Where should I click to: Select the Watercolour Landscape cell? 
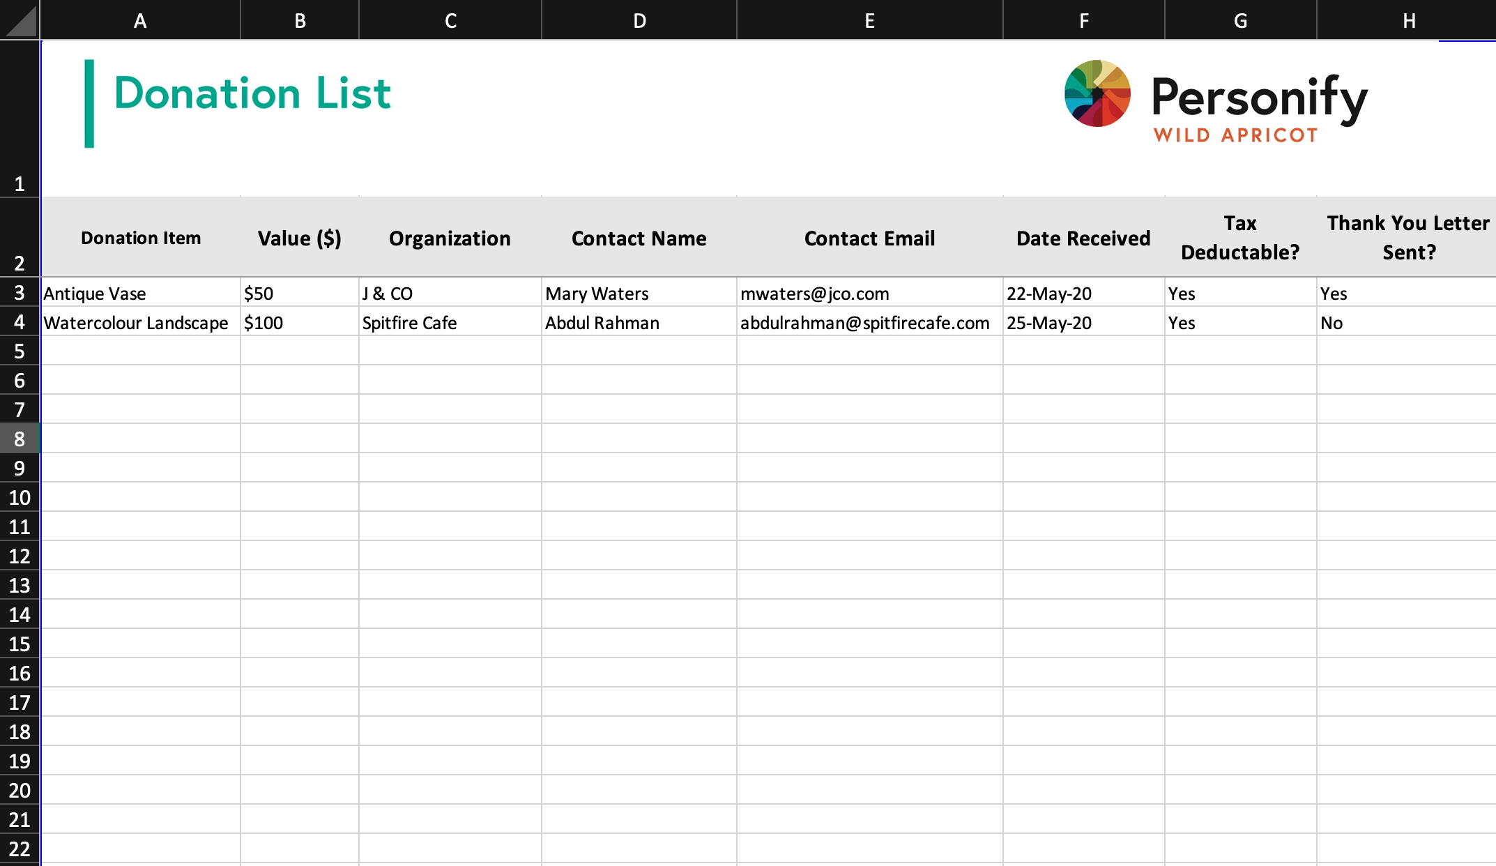click(141, 322)
